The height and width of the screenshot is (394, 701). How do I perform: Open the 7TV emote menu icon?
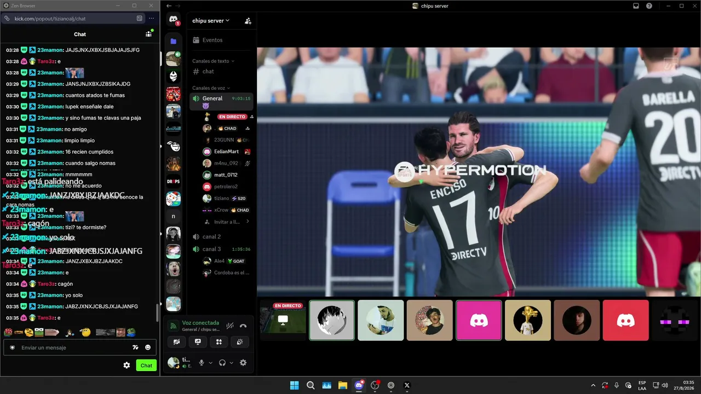(x=136, y=347)
